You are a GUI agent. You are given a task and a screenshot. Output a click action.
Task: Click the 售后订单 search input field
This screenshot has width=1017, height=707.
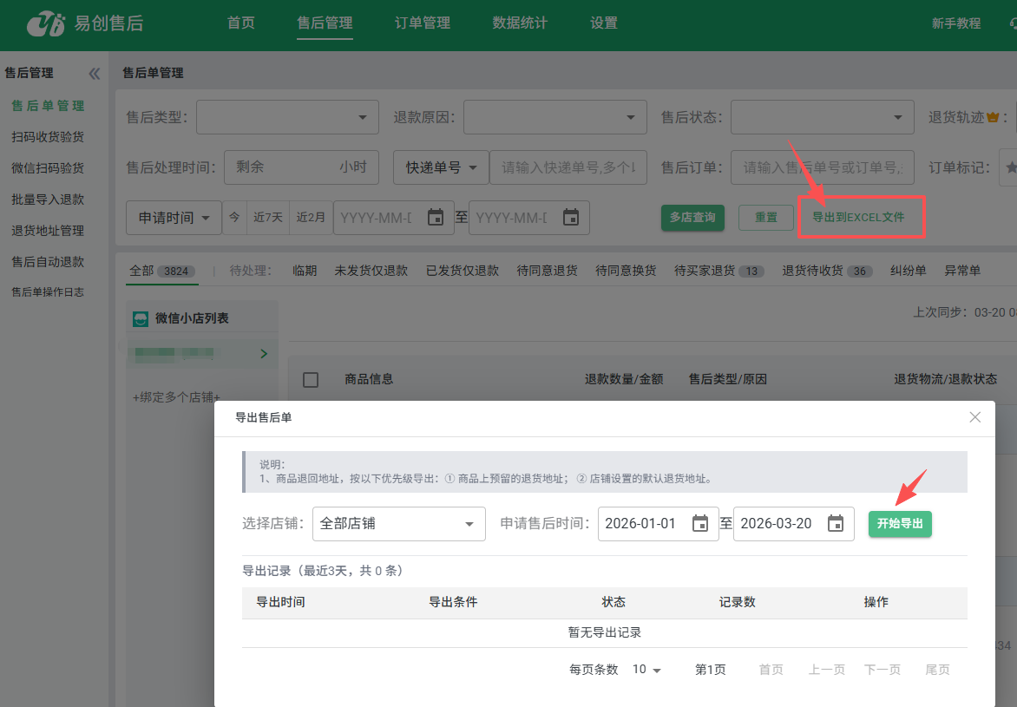coord(822,167)
